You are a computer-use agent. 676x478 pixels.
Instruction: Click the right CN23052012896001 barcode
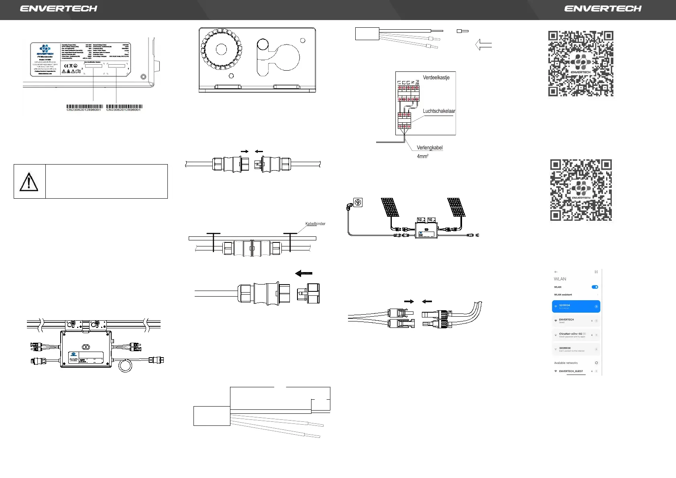124,108
